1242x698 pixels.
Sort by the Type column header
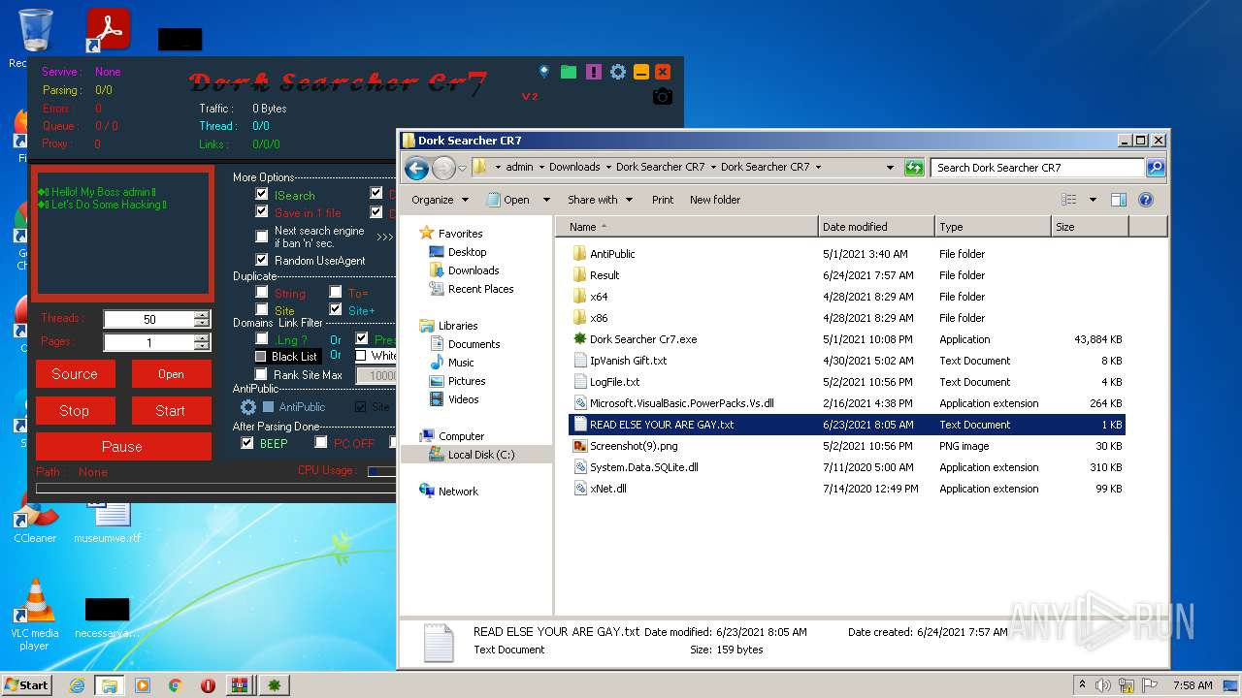coord(993,227)
